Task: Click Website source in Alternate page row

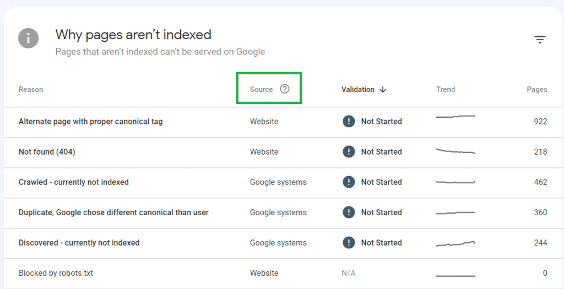Action: coord(264,122)
